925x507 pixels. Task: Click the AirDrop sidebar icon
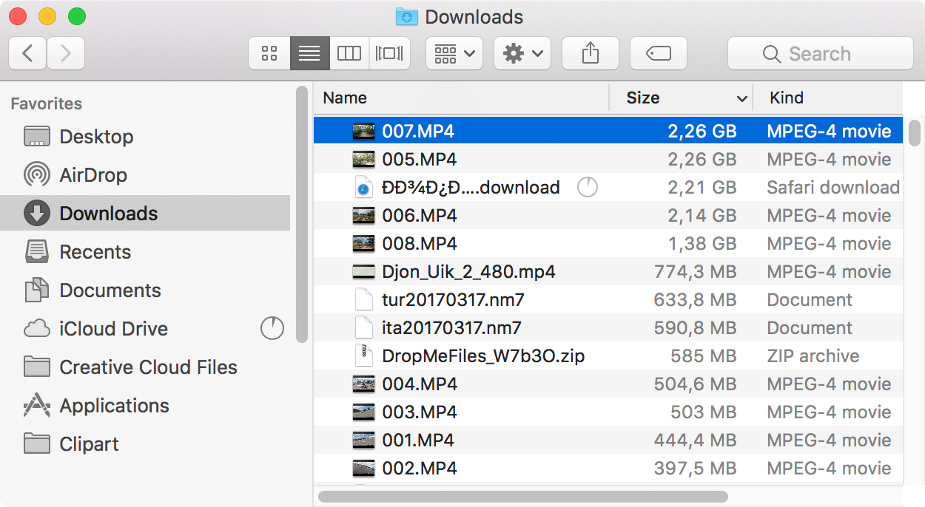37,175
